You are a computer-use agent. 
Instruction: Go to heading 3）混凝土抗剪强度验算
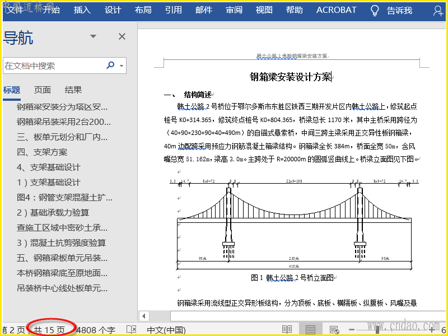click(61, 243)
